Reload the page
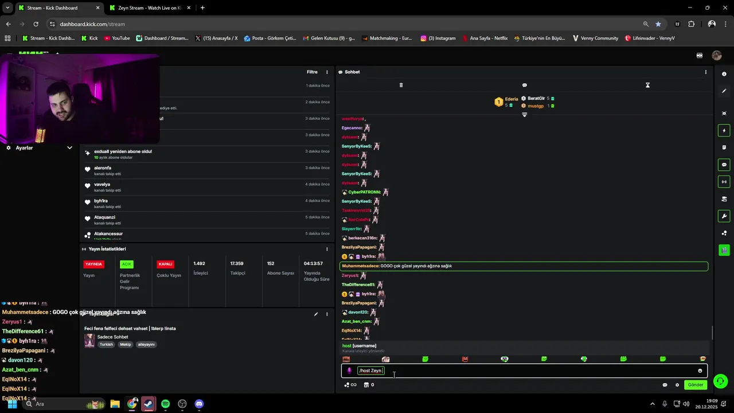 (36, 24)
